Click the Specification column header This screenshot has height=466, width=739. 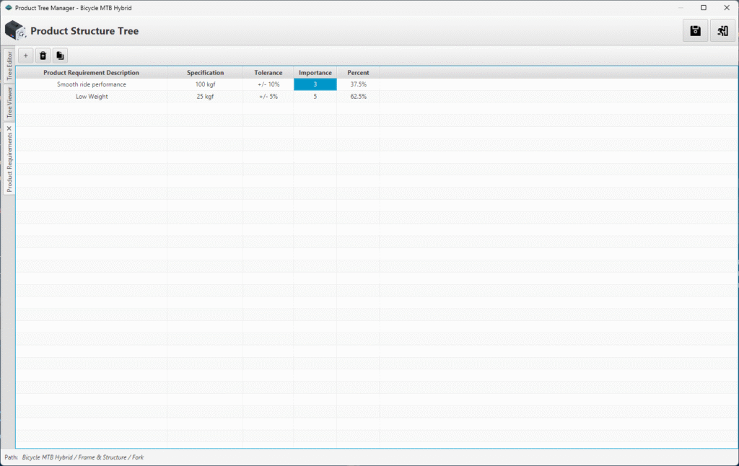(x=205, y=73)
